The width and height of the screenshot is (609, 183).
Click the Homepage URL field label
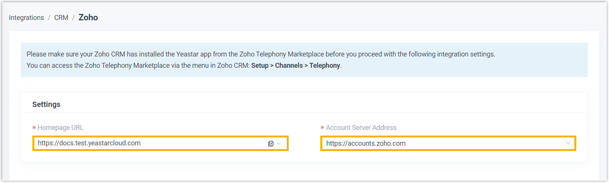pos(60,128)
